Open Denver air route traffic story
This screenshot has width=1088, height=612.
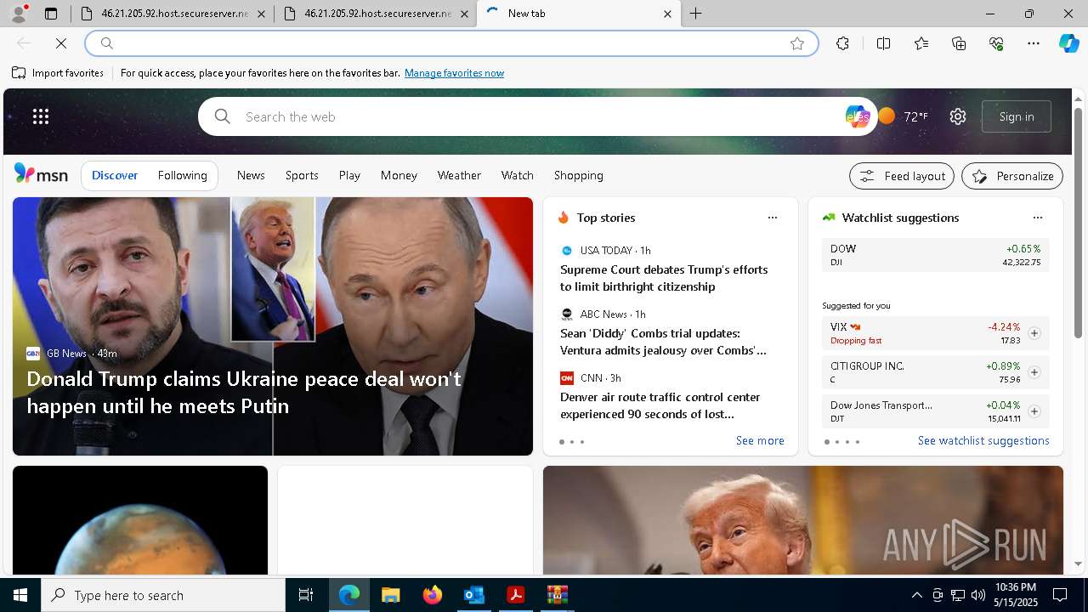point(660,405)
